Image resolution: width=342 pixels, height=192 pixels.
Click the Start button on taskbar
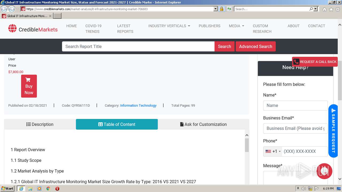(x=7, y=188)
